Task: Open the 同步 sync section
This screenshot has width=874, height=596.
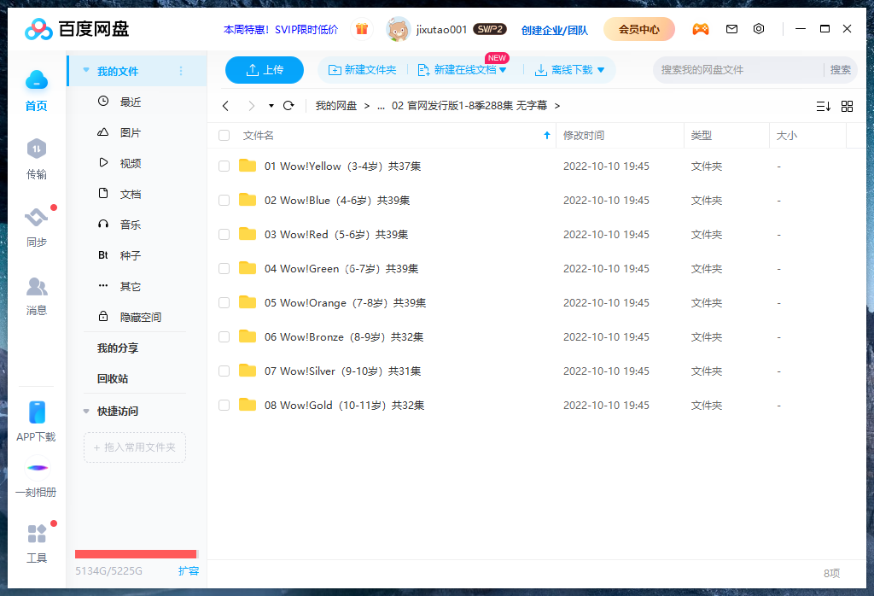Action: [36, 227]
